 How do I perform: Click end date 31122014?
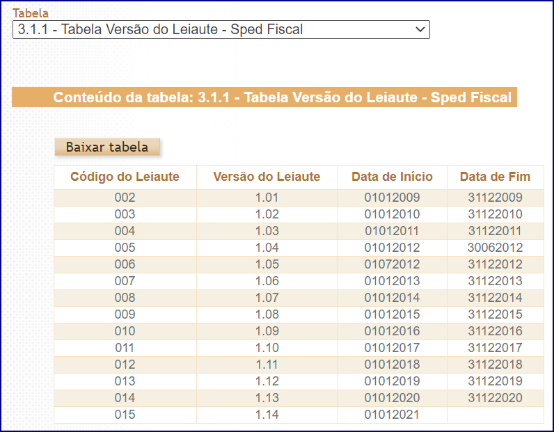[496, 298]
